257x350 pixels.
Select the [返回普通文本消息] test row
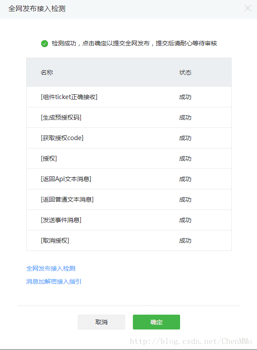69,199
